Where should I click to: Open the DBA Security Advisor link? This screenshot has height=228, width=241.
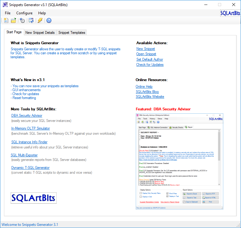point(27,116)
